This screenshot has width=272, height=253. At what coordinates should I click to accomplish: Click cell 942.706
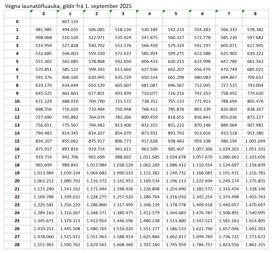70,157
